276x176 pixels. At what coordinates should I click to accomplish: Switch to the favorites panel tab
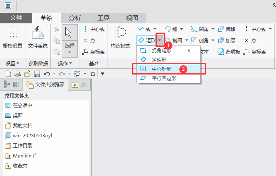click(79, 85)
